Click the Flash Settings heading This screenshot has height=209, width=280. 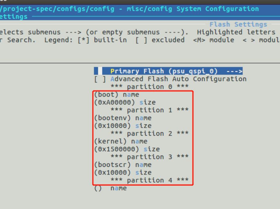[x=238, y=24]
